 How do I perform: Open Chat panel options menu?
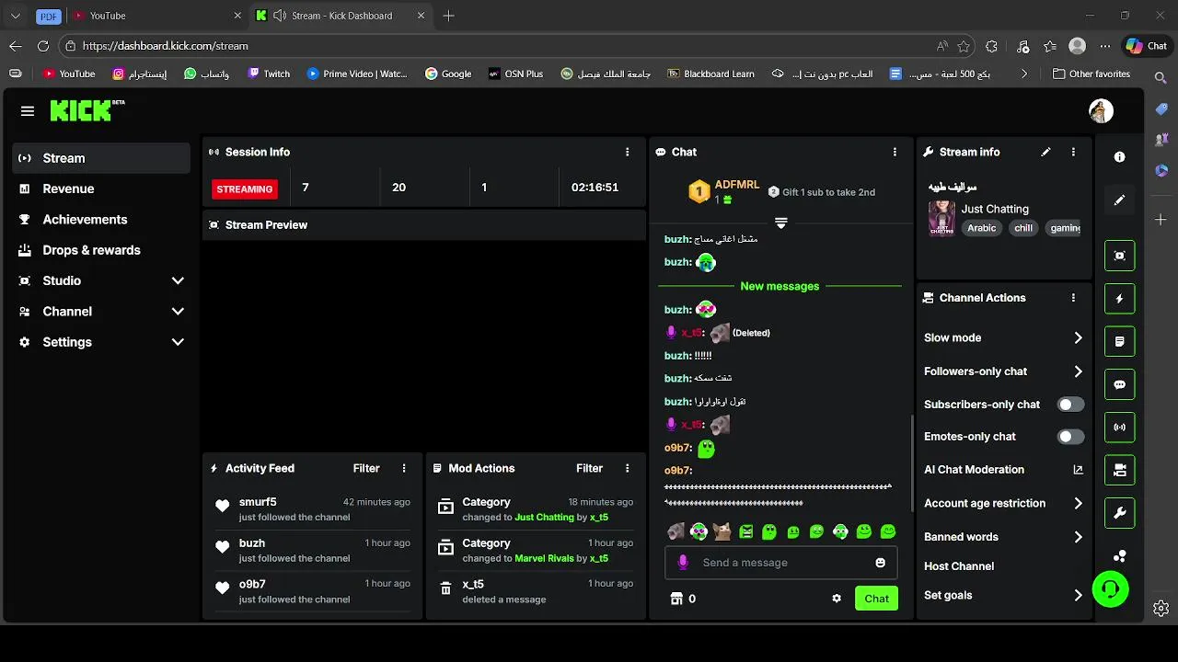895,152
